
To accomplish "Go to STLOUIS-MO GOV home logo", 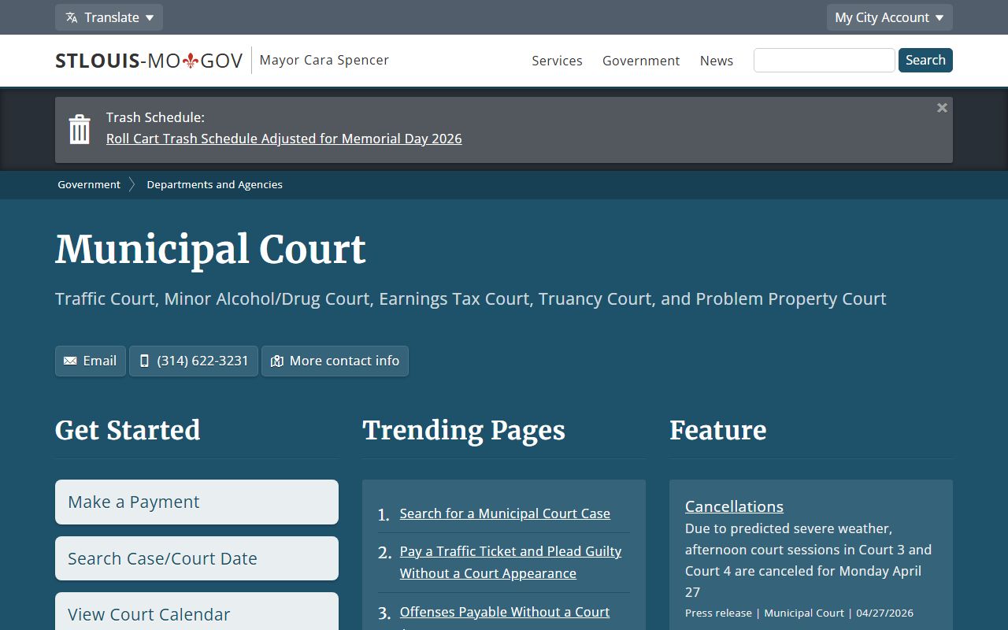I will 149,61.
